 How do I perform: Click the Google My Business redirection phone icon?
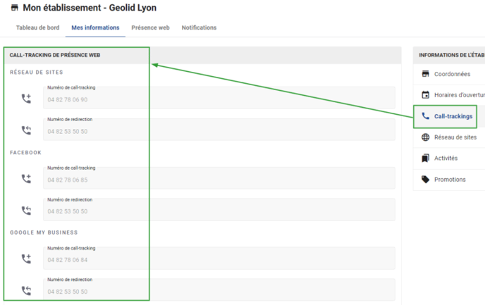click(26, 290)
